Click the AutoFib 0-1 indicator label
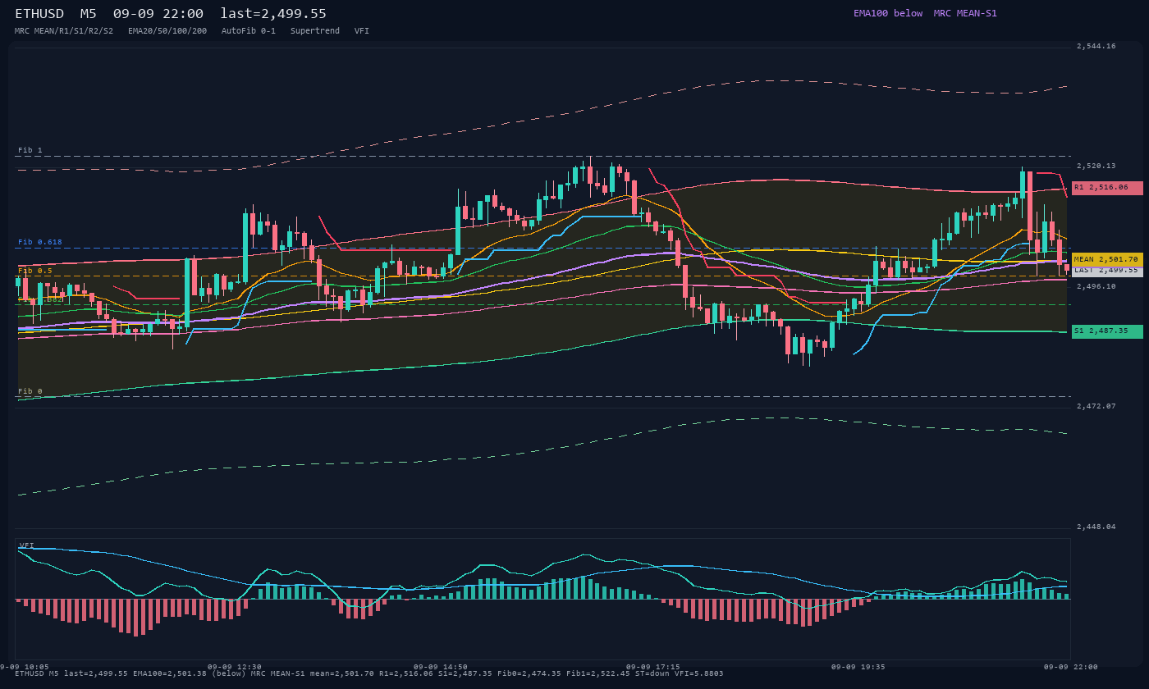Image resolution: width=1149 pixels, height=689 pixels. tap(249, 31)
